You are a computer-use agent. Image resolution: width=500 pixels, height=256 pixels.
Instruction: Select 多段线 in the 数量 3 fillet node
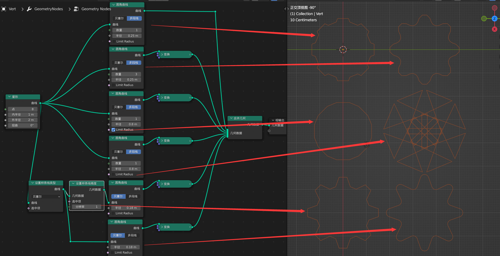click(134, 63)
